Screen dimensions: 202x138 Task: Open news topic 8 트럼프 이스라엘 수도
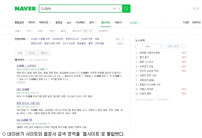coord(150,85)
